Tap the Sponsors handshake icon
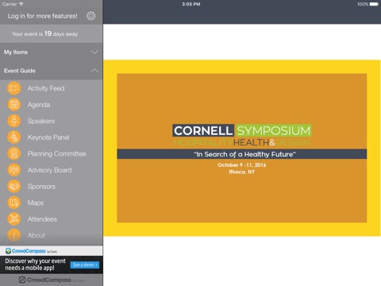 click(x=14, y=187)
